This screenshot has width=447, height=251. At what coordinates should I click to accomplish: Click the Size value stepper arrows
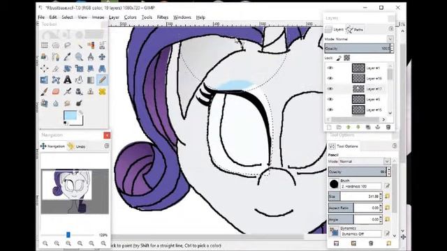coord(381,197)
